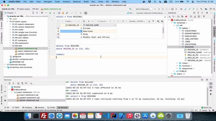Click Add Configuration... button
The height and width of the screenshot is (121, 216).
click(x=143, y=9)
